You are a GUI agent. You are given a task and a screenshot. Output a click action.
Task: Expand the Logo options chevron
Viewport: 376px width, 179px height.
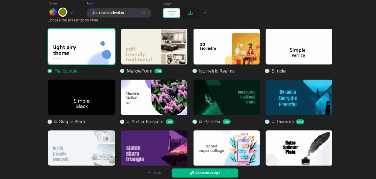pos(205,13)
